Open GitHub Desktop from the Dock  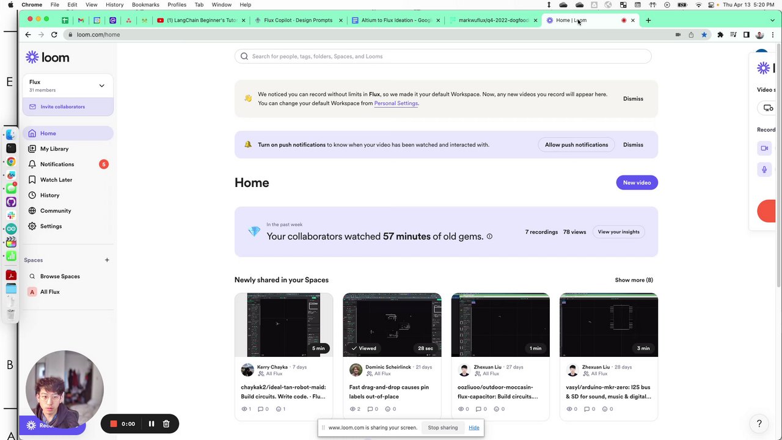click(11, 202)
